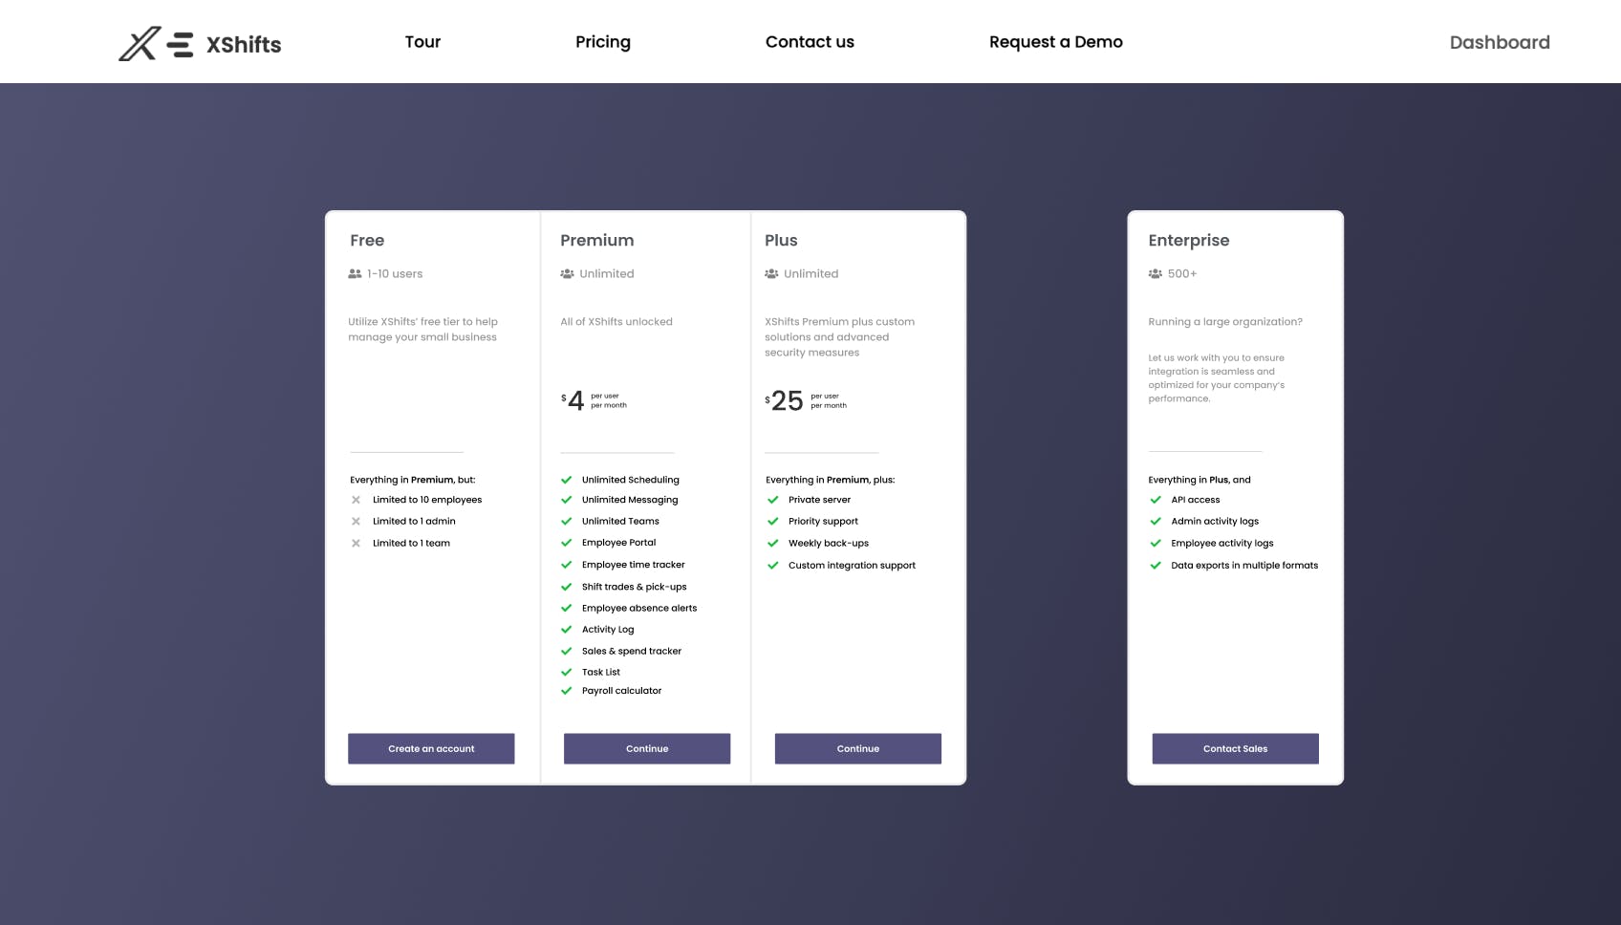Click the users icon in the Plus card

pyautogui.click(x=771, y=274)
